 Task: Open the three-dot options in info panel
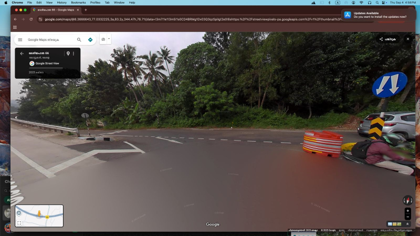coord(73,53)
